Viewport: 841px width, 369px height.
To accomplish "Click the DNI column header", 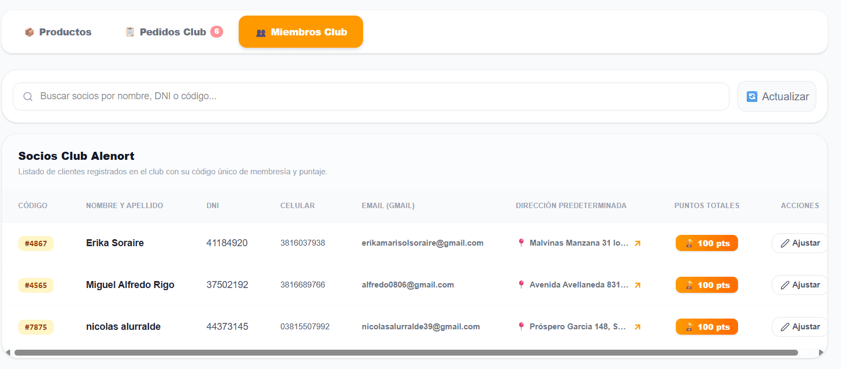I will [x=212, y=205].
